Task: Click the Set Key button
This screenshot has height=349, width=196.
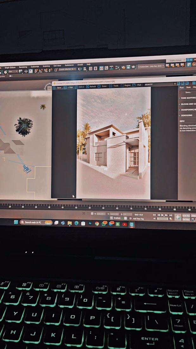Action: (186, 220)
